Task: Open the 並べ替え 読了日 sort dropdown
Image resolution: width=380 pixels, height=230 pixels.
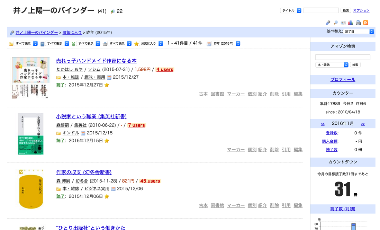Action: [x=359, y=32]
